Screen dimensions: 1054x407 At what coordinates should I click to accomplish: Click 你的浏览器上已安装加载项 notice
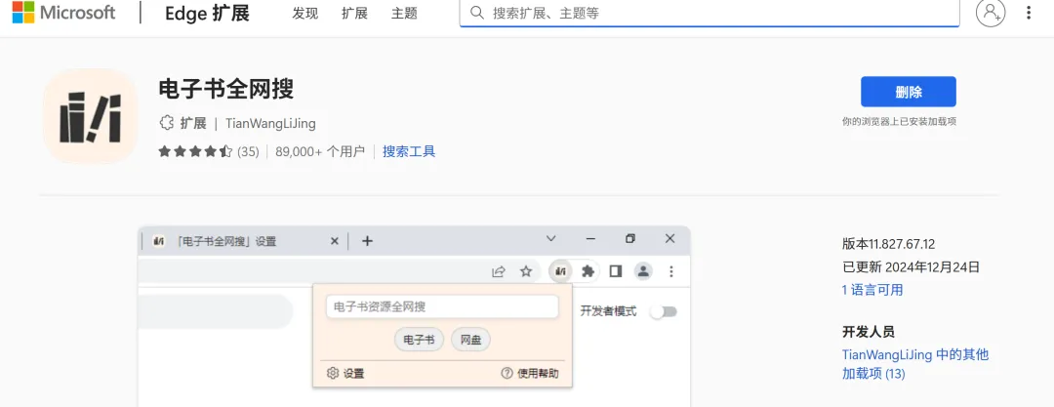point(899,122)
